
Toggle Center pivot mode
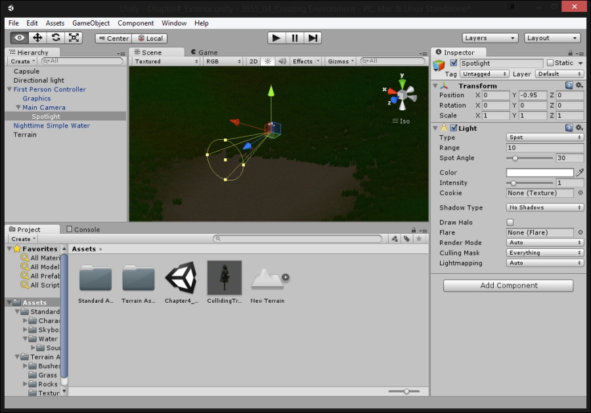114,38
